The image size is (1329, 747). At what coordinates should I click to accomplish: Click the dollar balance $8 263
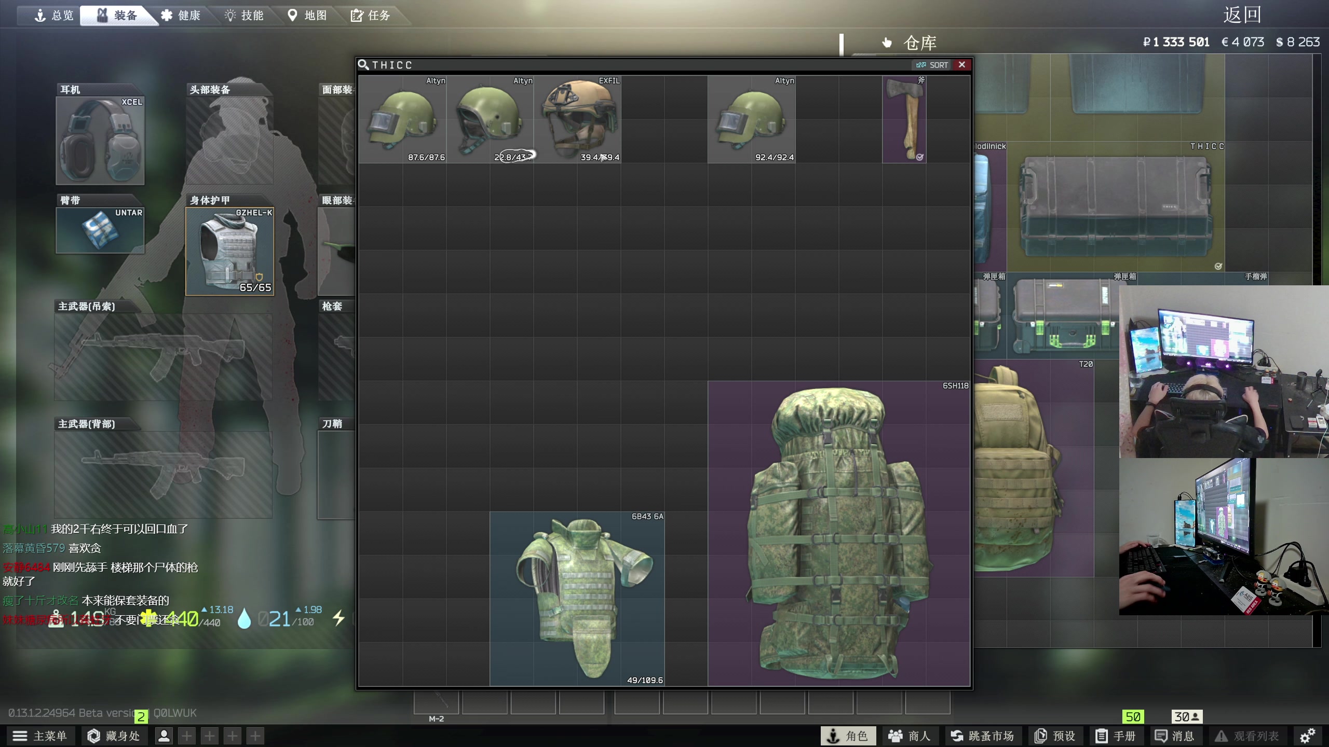click(1297, 42)
